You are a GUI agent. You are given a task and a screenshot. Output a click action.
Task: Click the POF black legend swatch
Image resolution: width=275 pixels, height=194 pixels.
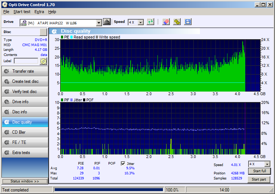tap(84, 100)
